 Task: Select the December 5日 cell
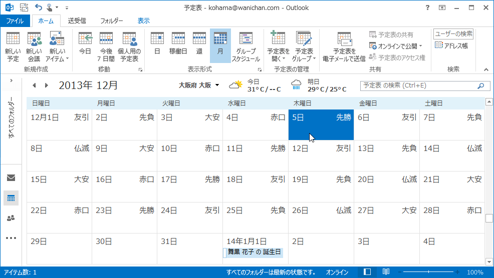click(321, 125)
